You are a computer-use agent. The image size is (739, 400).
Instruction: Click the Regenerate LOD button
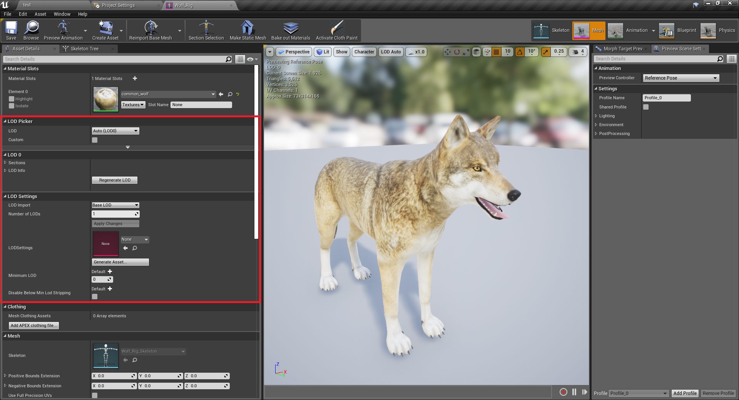point(114,180)
